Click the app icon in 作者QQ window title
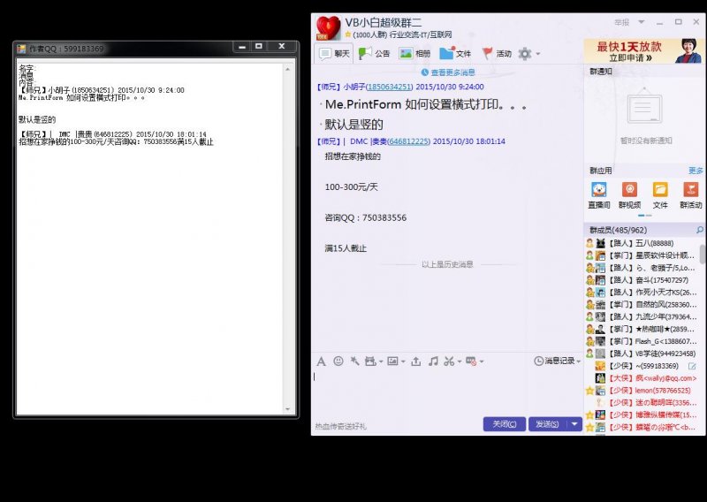Viewport: 707px width, 502px height. [21, 49]
